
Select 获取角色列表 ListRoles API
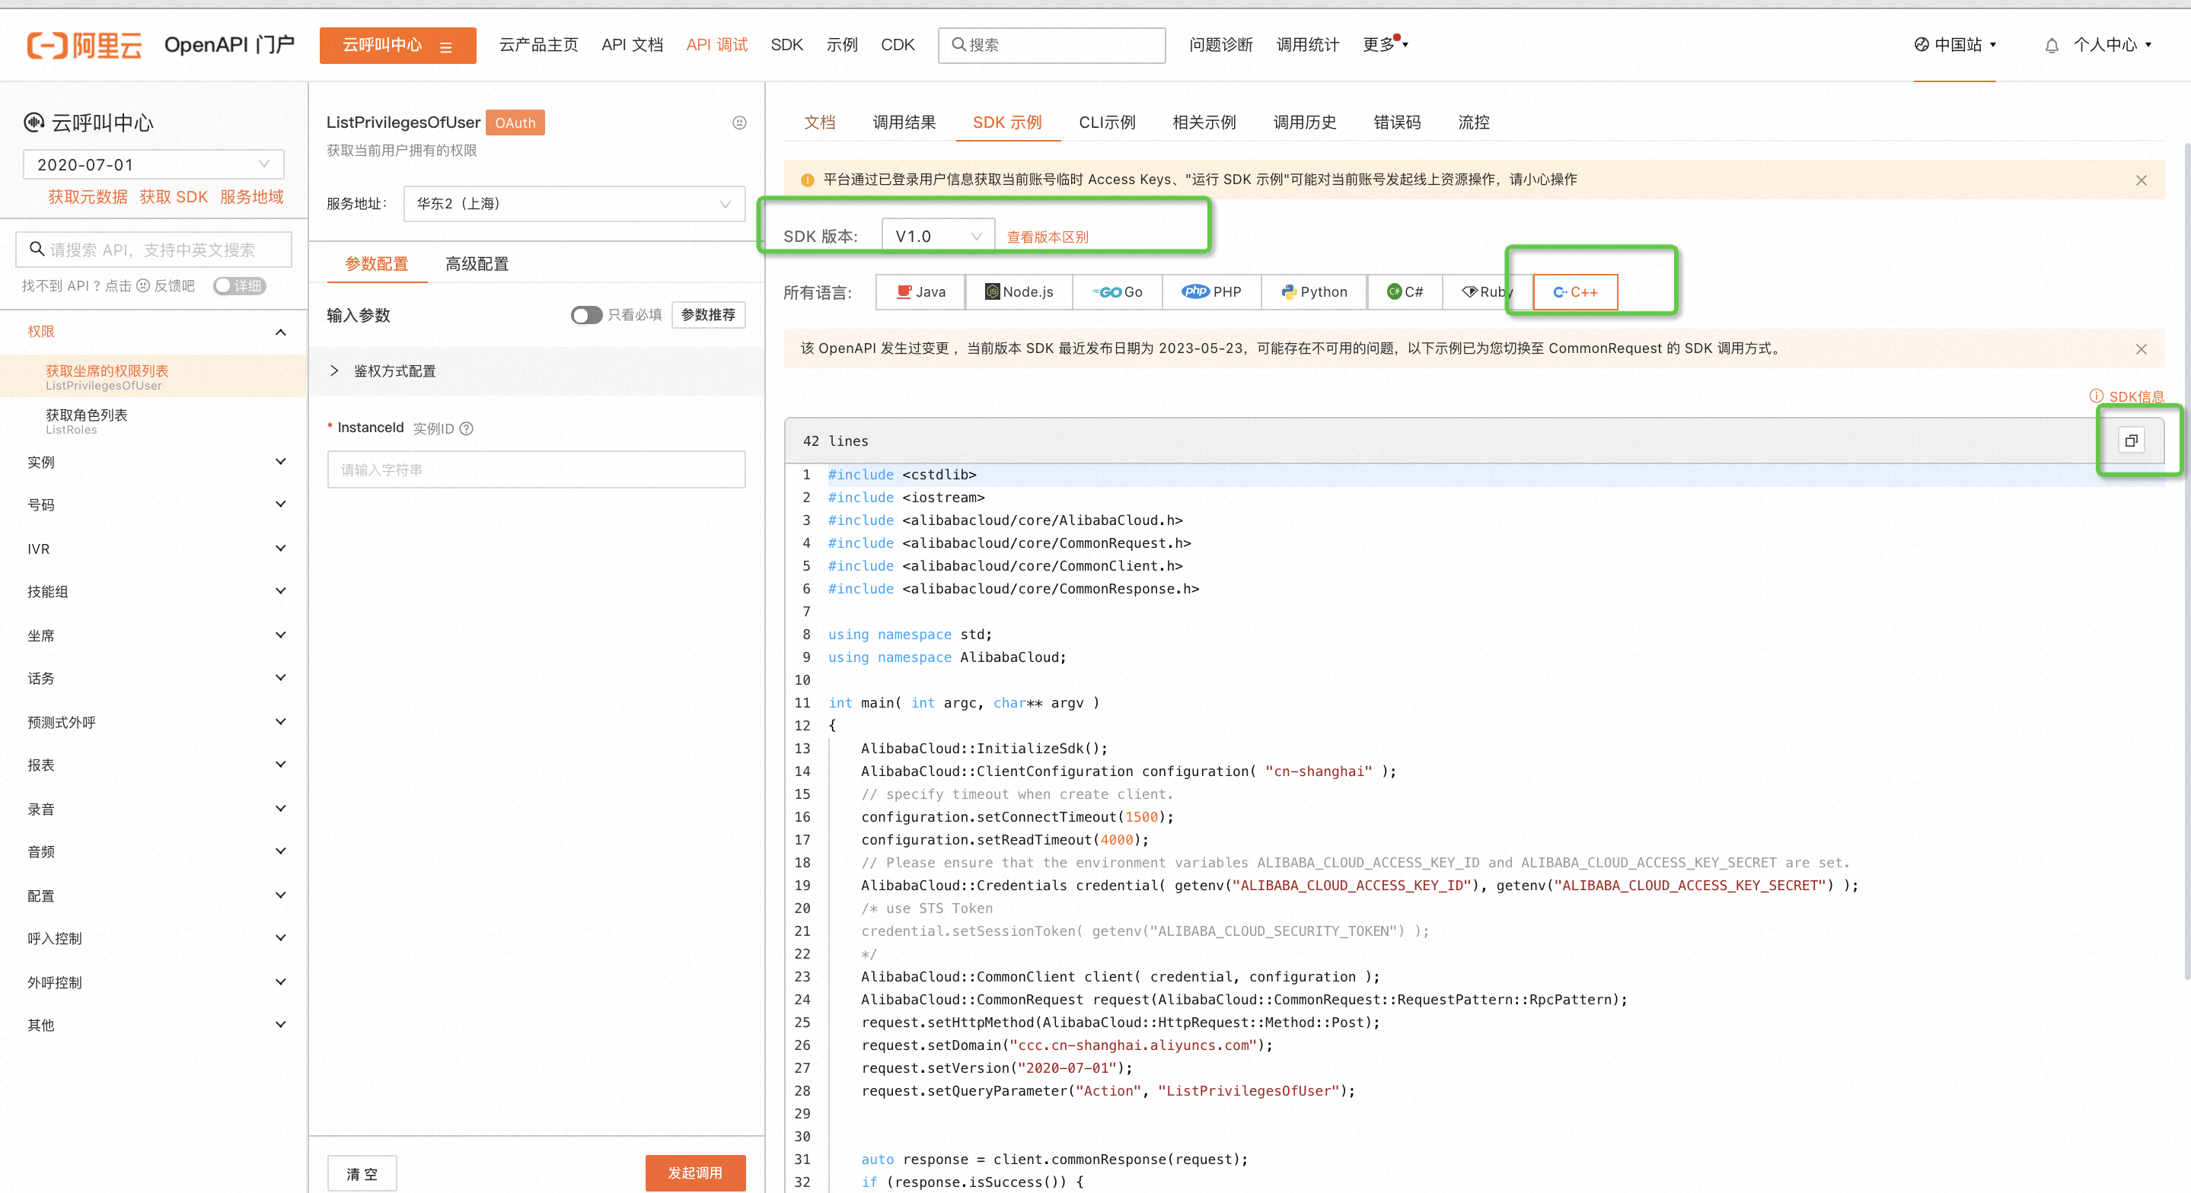click(x=154, y=421)
